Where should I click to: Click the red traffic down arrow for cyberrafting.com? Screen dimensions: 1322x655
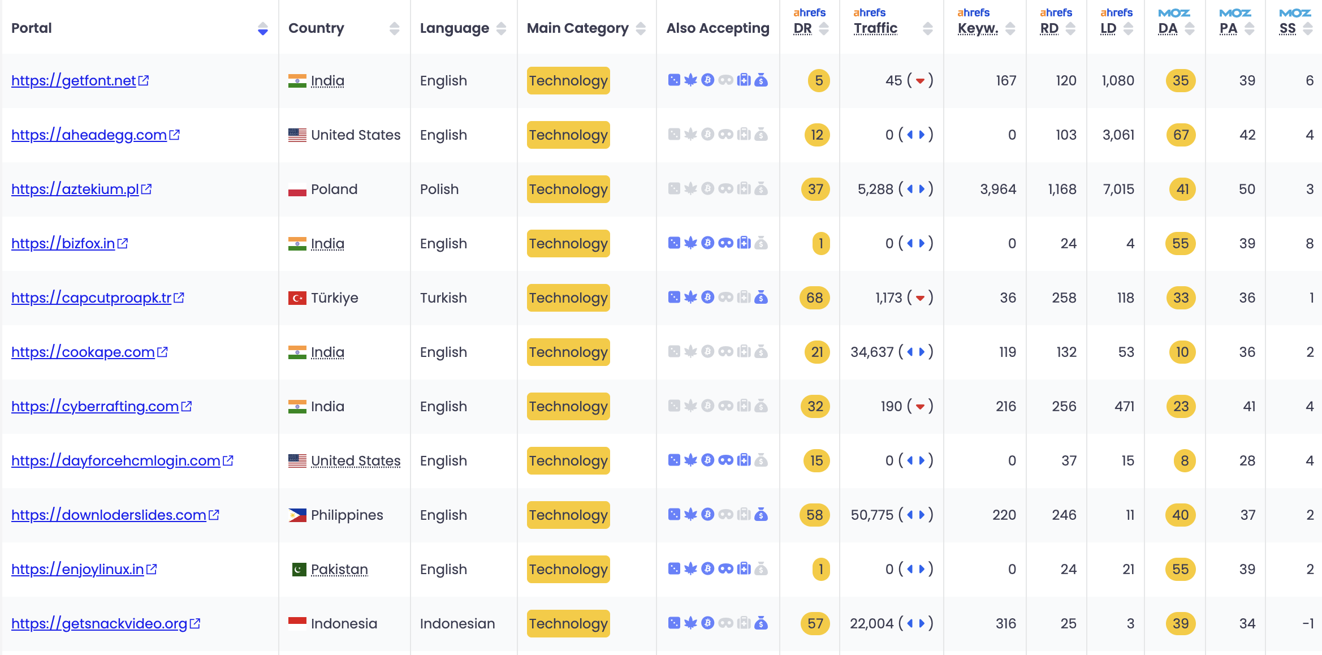(x=920, y=407)
